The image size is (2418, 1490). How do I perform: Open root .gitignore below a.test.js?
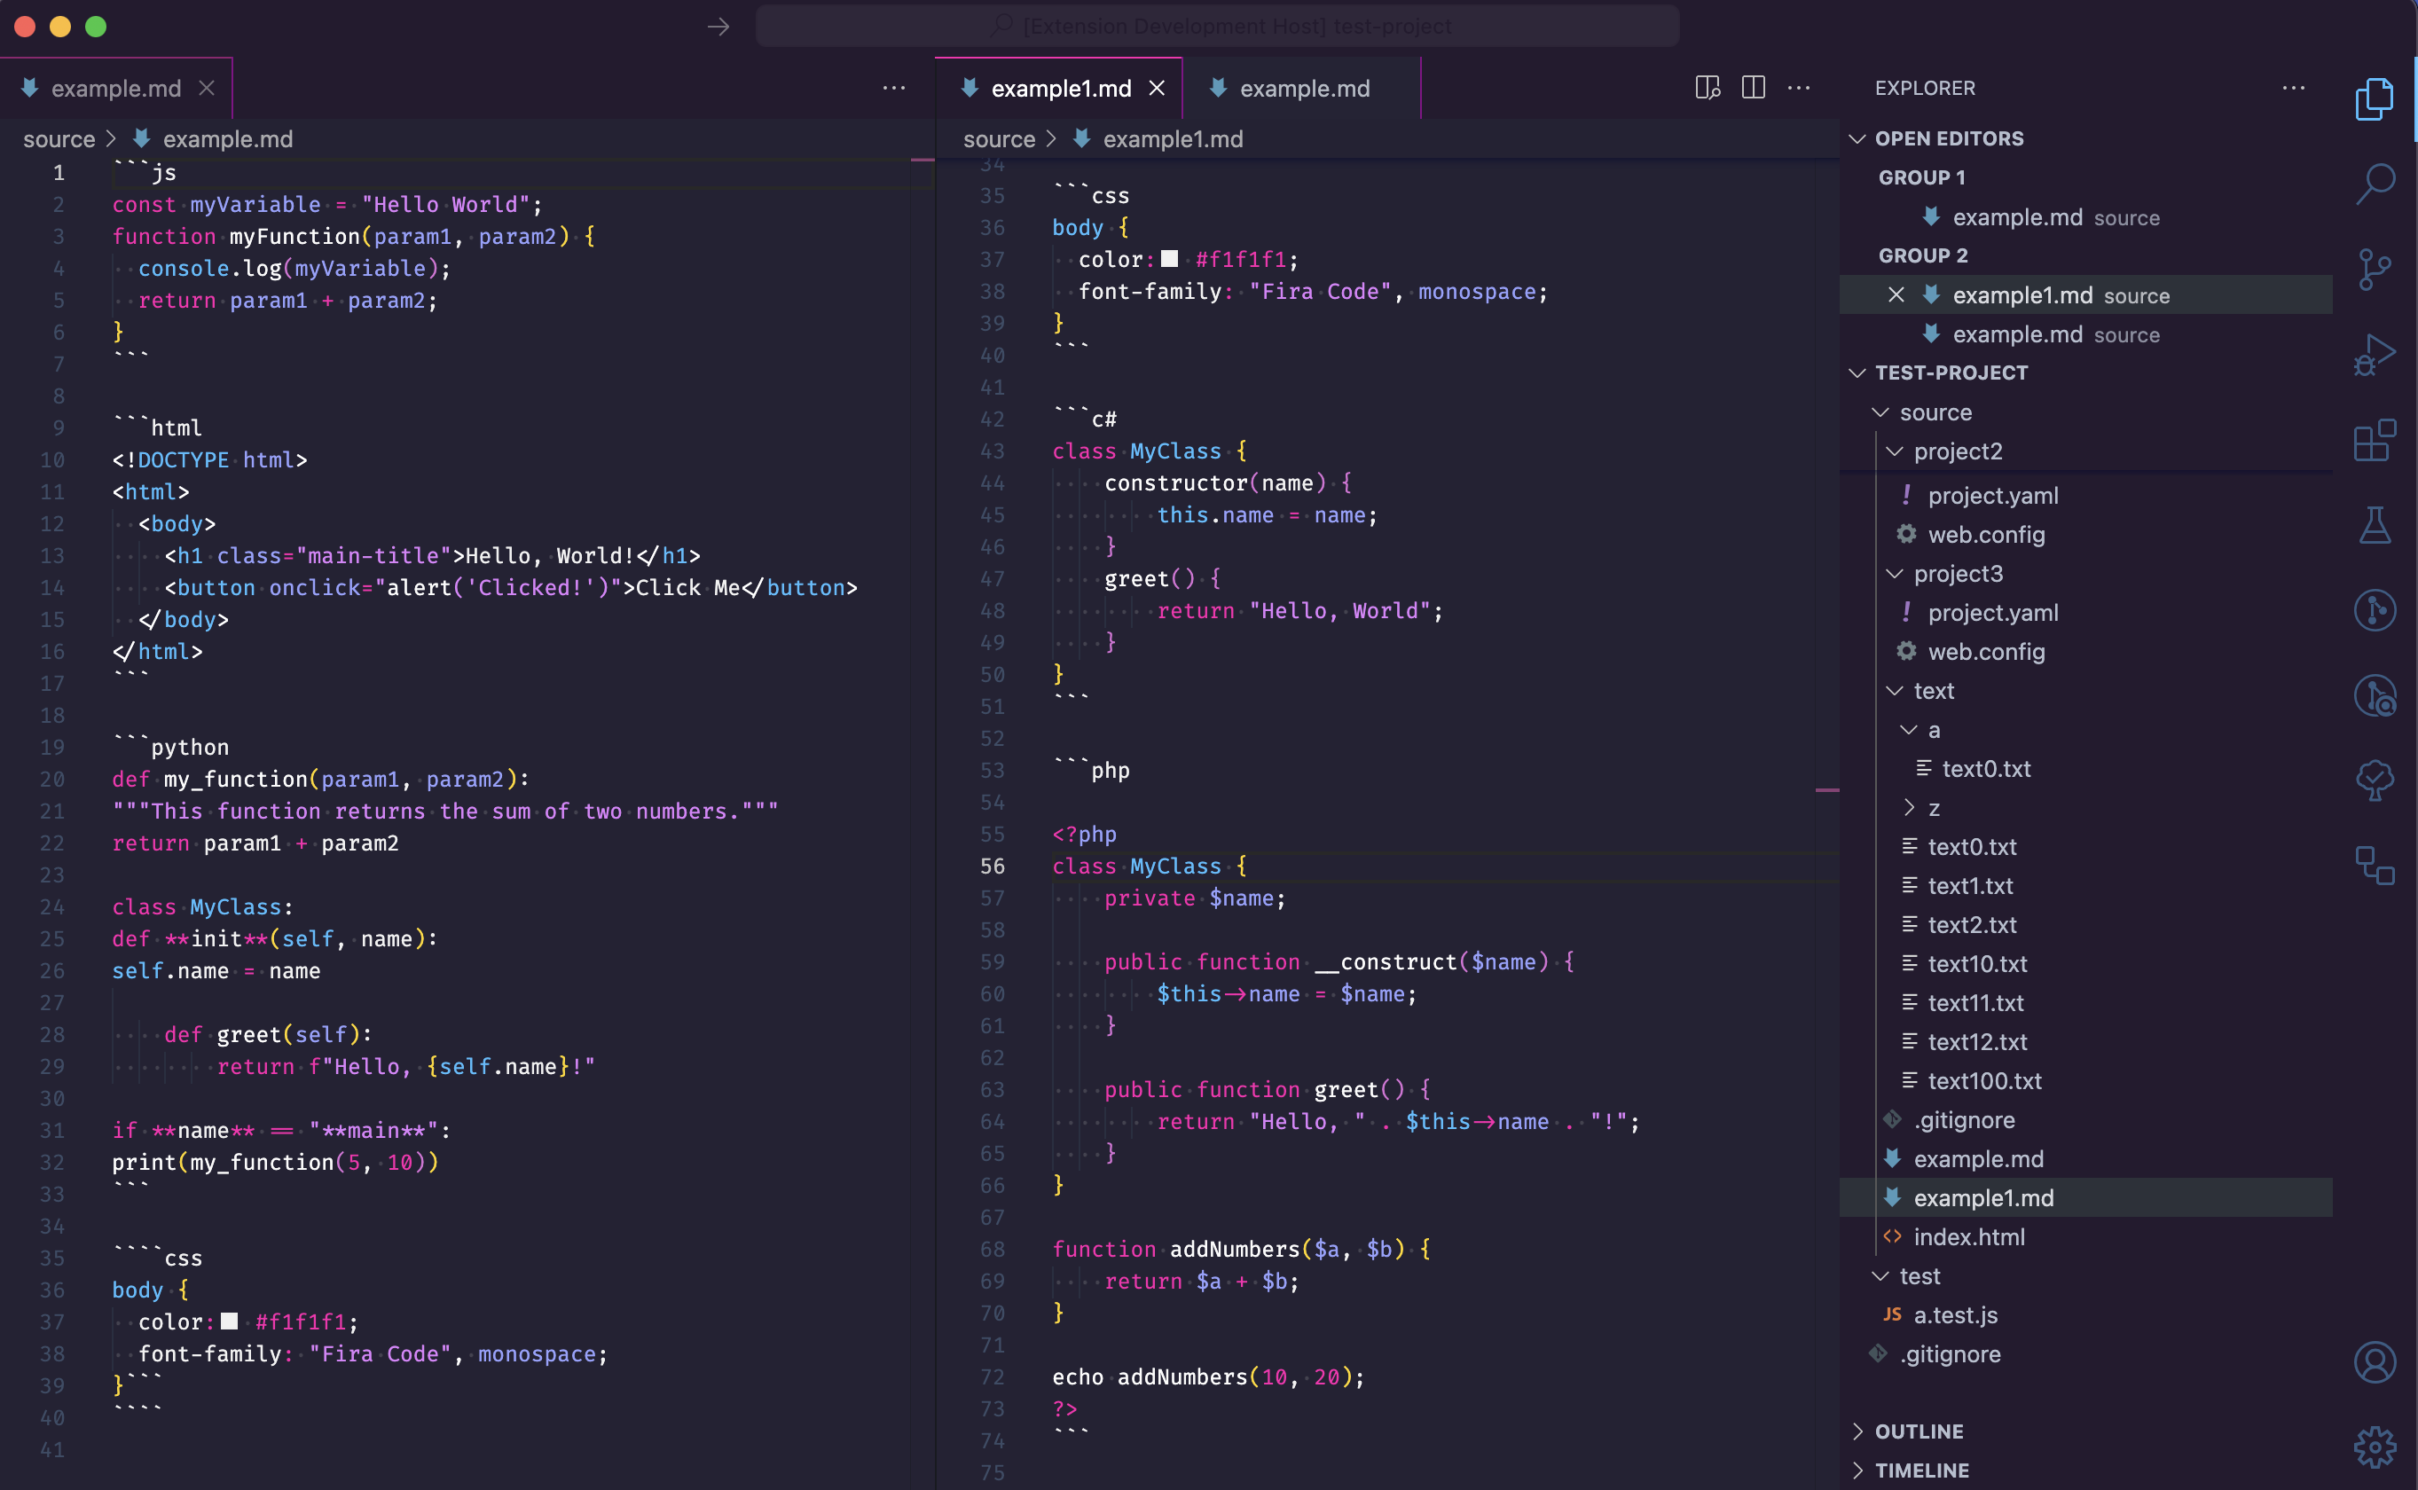click(2086, 1354)
